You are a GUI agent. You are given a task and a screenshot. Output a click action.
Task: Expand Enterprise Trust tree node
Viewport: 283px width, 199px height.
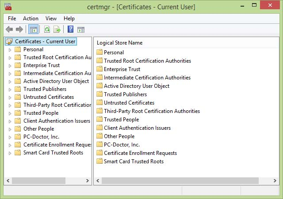[10, 65]
